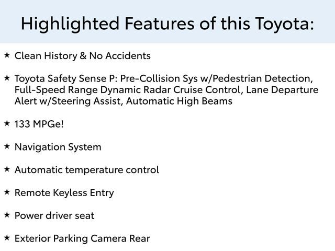The width and height of the screenshot is (335, 251).
Task: Click the star beside Power driver seat
Action: [x=6, y=215]
